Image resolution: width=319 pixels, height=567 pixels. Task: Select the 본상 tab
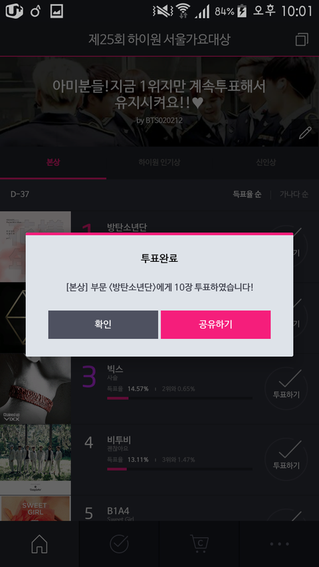click(53, 162)
